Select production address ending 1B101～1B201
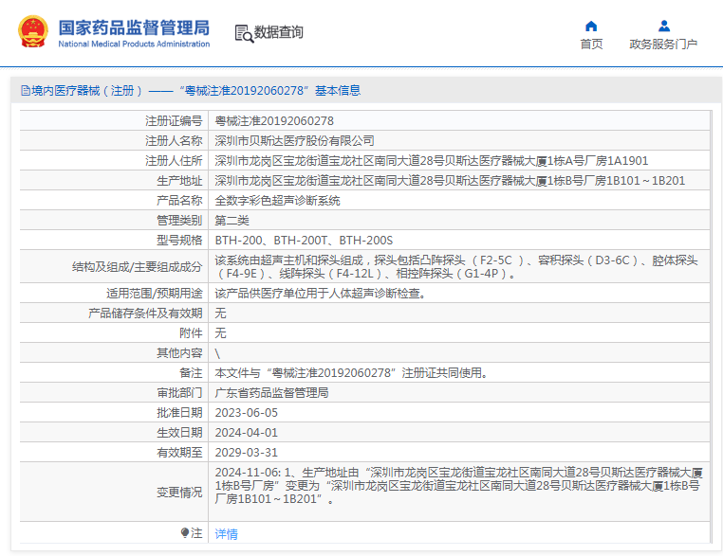The height and width of the screenshot is (556, 723). click(450, 180)
